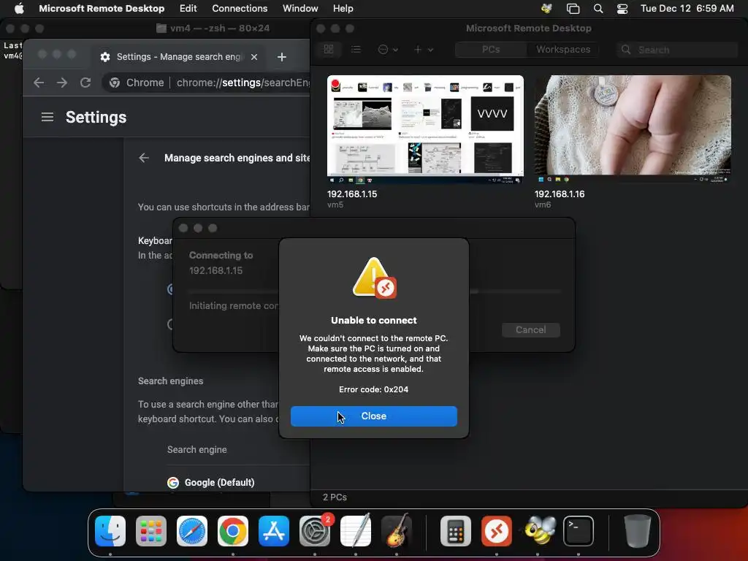
Task: Open the Connections menu
Action: [x=240, y=8]
